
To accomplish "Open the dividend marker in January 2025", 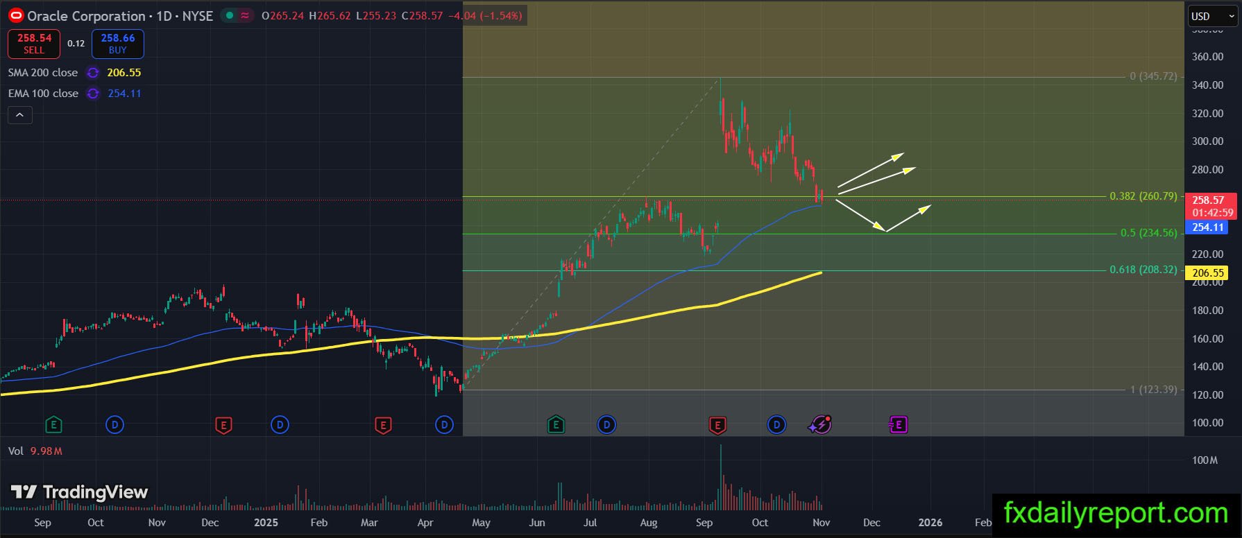I will click(x=280, y=424).
